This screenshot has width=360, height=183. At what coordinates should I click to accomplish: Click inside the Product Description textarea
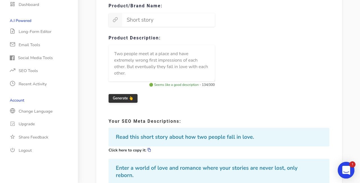tap(162, 63)
